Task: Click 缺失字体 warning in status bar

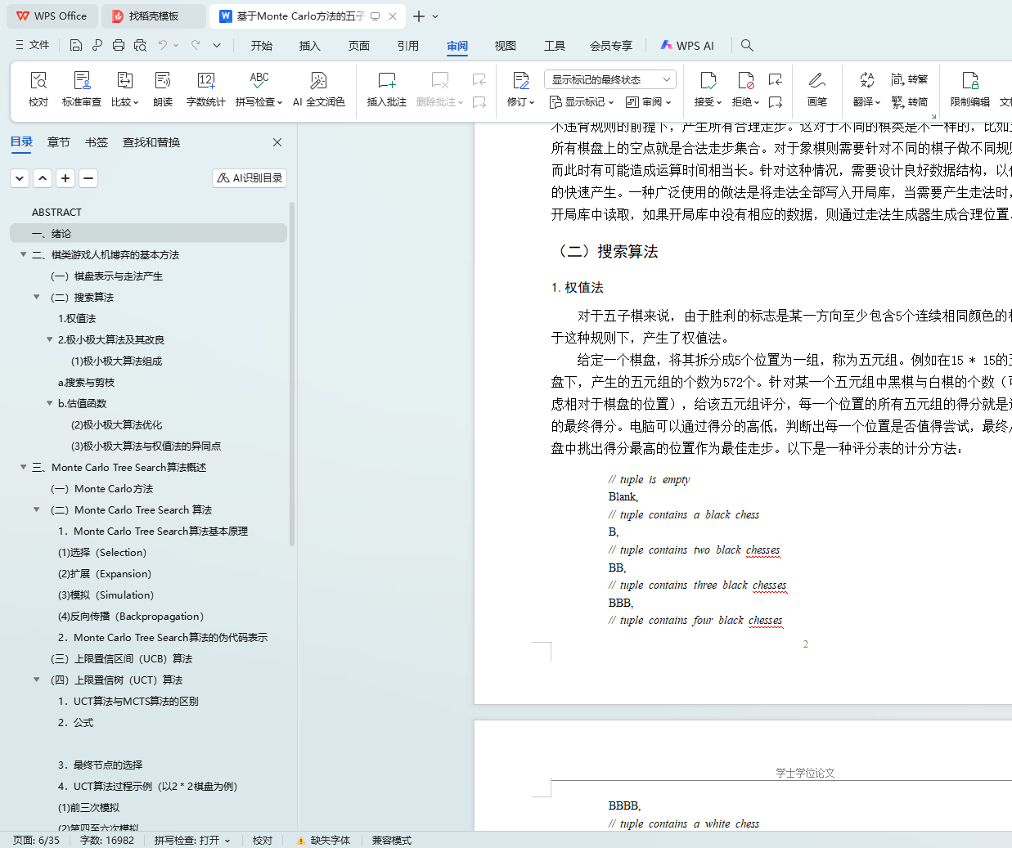Action: 323,840
